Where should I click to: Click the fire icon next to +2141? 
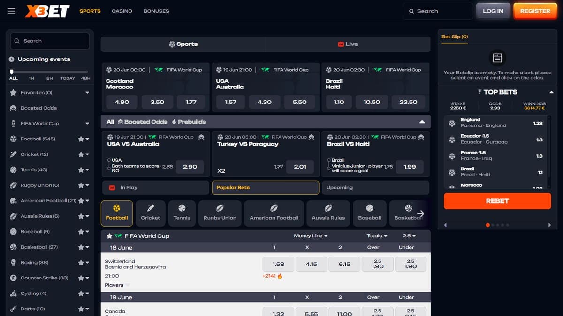pyautogui.click(x=280, y=276)
